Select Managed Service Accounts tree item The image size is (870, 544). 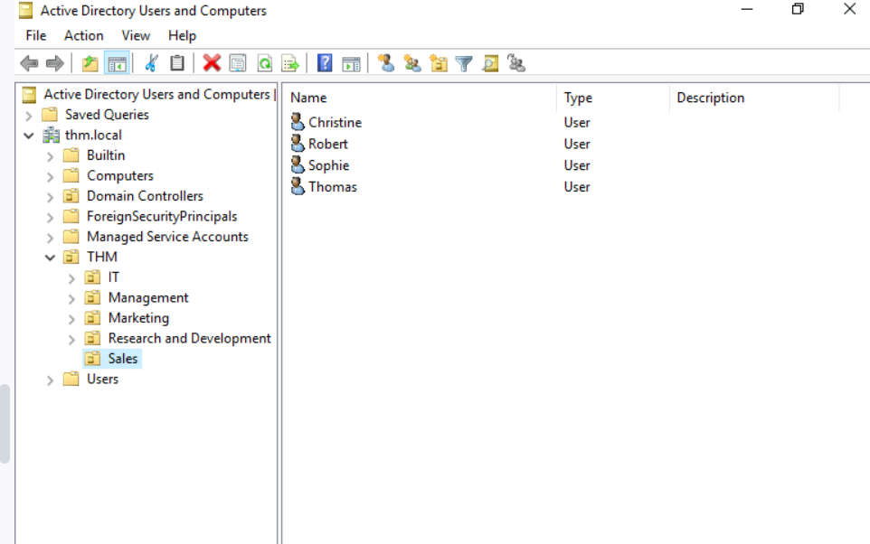(167, 237)
